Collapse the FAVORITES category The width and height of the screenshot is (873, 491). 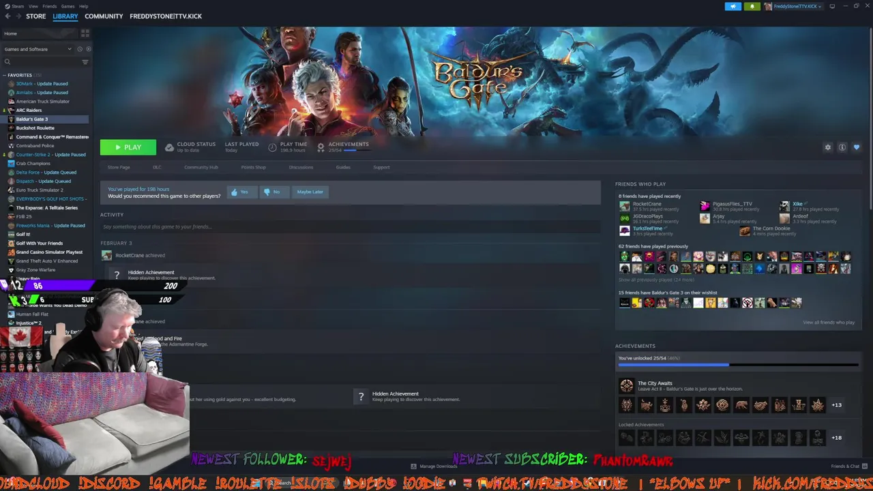click(x=5, y=75)
